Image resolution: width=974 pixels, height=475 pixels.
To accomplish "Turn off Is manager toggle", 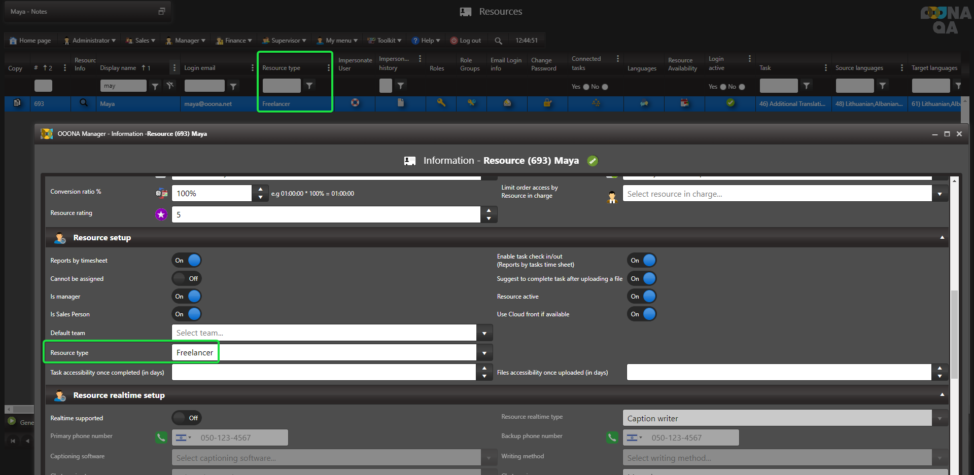I will click(x=187, y=297).
